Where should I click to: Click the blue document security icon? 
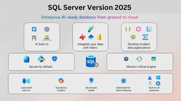coord(27,59)
